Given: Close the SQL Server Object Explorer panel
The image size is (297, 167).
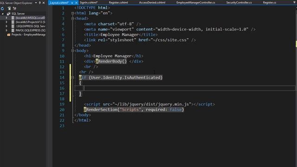Looking at the screenshot, I should [44, 3].
